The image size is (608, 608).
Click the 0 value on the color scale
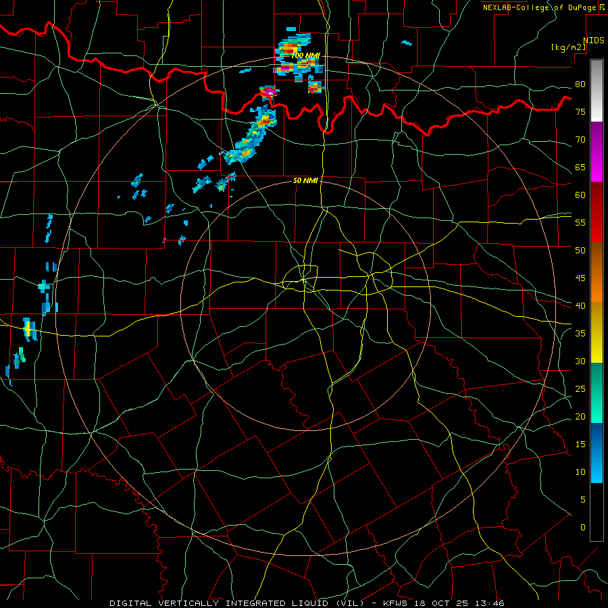click(583, 527)
